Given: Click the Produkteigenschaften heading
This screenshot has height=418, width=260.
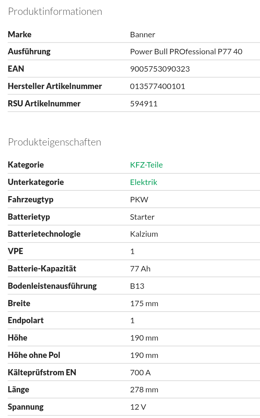Looking at the screenshot, I should click(55, 142).
